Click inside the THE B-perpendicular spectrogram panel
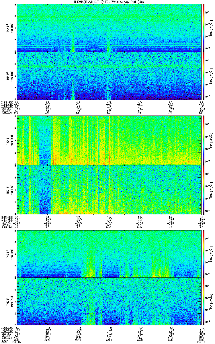Viewport: 215px width, 344px height. coord(109,253)
